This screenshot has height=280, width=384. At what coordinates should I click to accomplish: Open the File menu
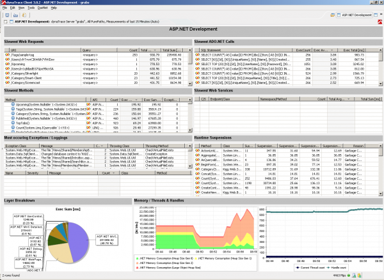(x=4, y=8)
